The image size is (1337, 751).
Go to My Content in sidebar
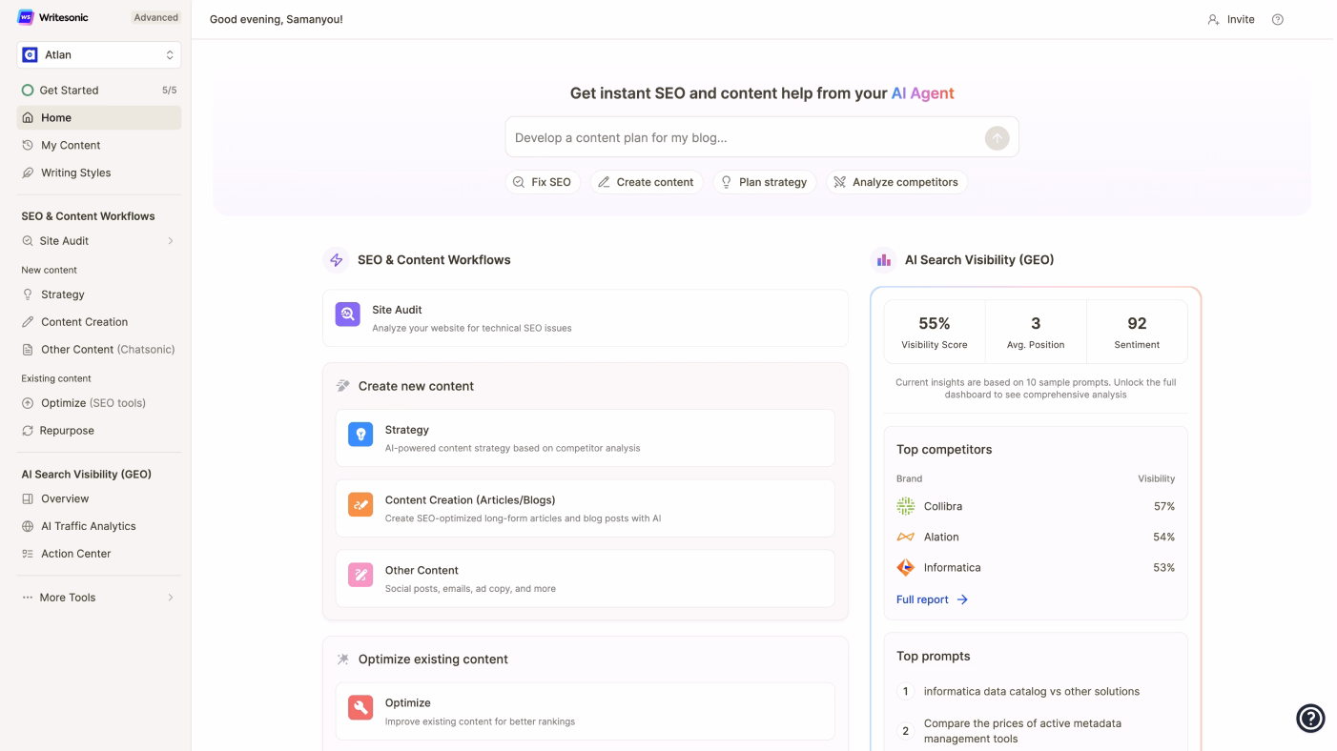pos(71,145)
